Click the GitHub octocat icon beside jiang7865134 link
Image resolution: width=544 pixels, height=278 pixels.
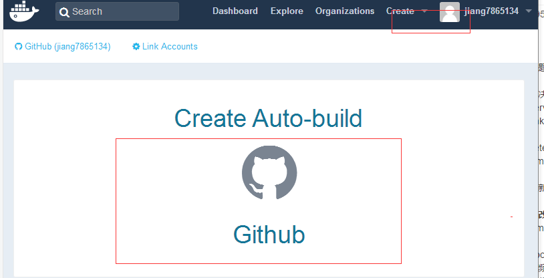coord(19,47)
